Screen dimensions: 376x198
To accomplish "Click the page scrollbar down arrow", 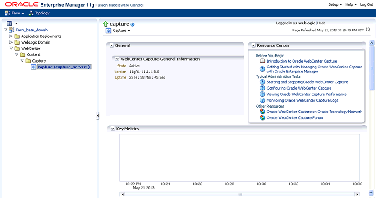I will coord(371,193).
